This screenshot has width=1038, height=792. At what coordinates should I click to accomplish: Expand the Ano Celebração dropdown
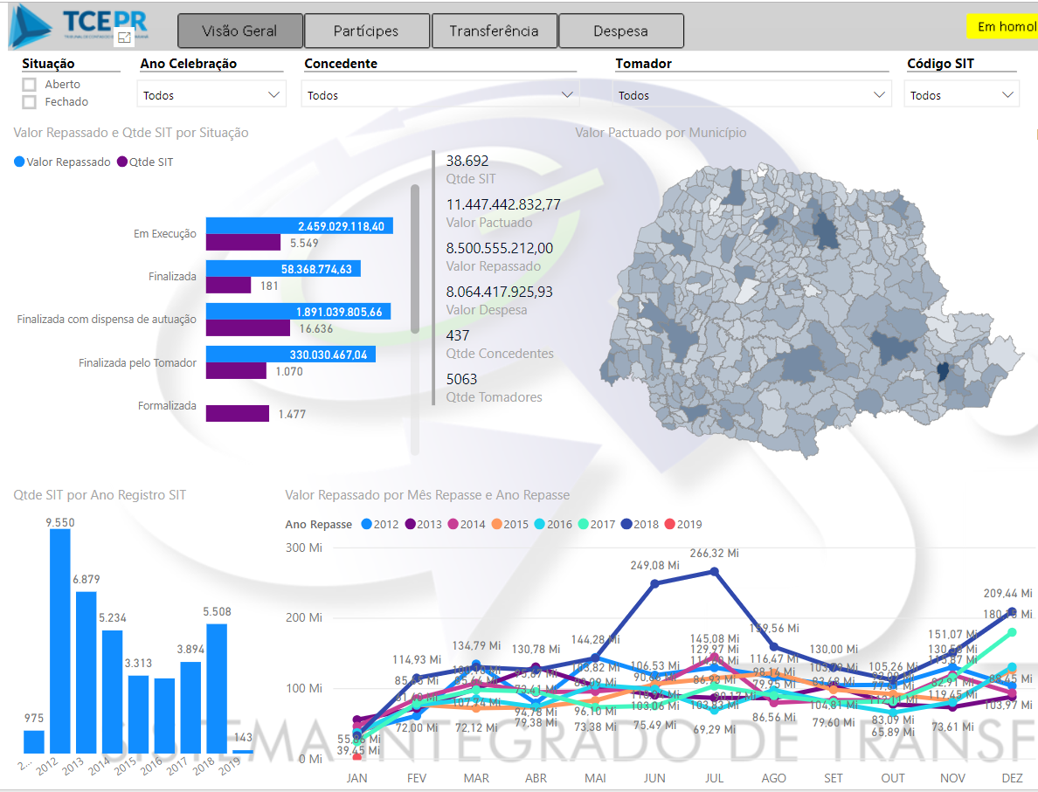pyautogui.click(x=211, y=94)
